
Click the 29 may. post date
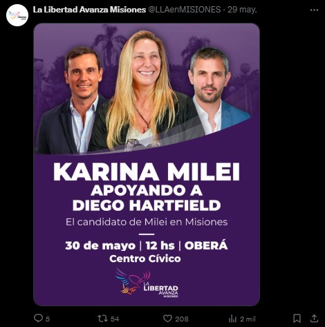(x=242, y=10)
